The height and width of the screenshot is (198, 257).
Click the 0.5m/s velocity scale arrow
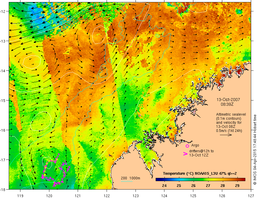pyautogui.click(x=226, y=135)
